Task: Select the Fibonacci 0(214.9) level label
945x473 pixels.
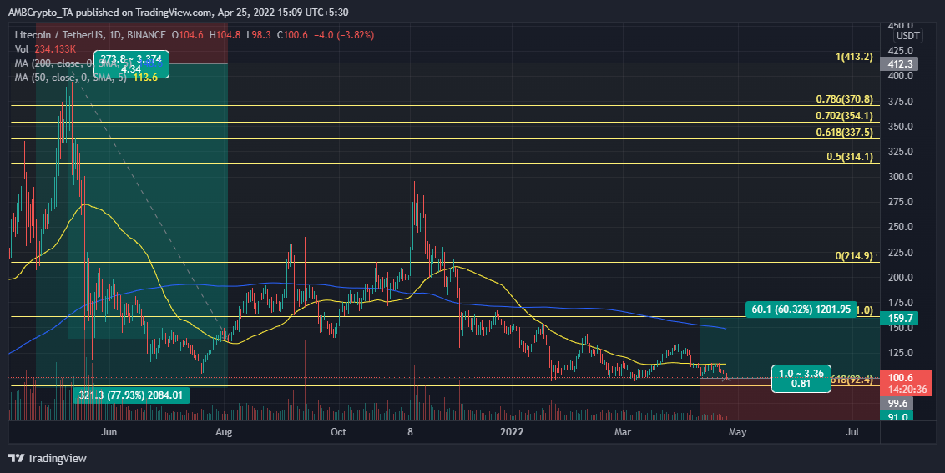Action: (x=854, y=256)
